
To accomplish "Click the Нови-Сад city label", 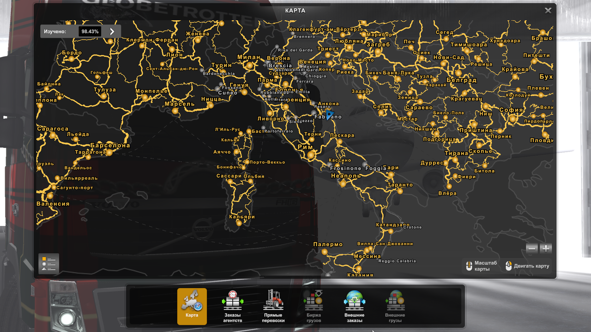I will coord(449,58).
